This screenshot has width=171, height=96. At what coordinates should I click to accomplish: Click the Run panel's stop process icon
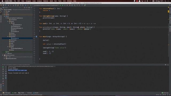point(3,69)
